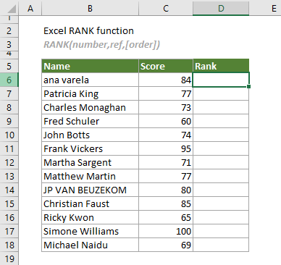This screenshot has width=281, height=265.
Task: Click the cell containing ana varela
Action: pos(90,80)
